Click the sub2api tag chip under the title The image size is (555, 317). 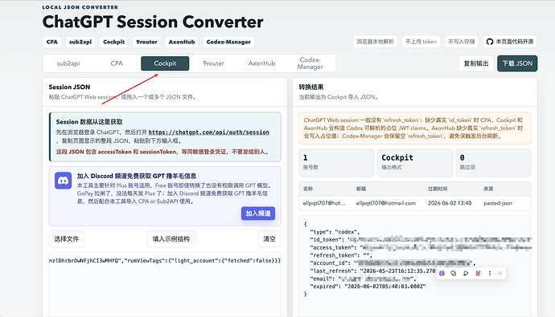click(80, 42)
